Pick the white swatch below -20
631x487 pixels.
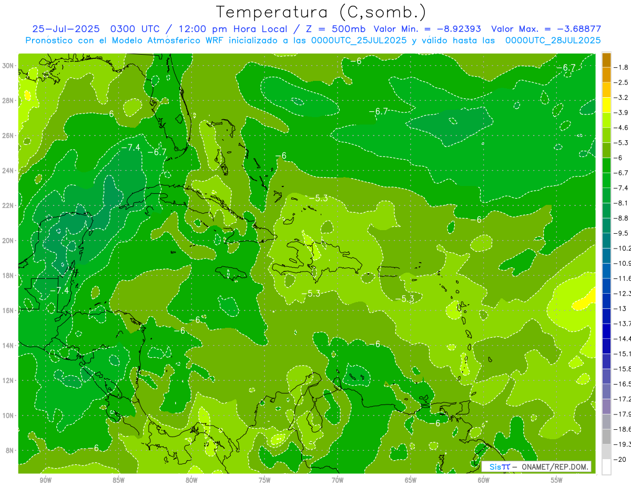606,467
